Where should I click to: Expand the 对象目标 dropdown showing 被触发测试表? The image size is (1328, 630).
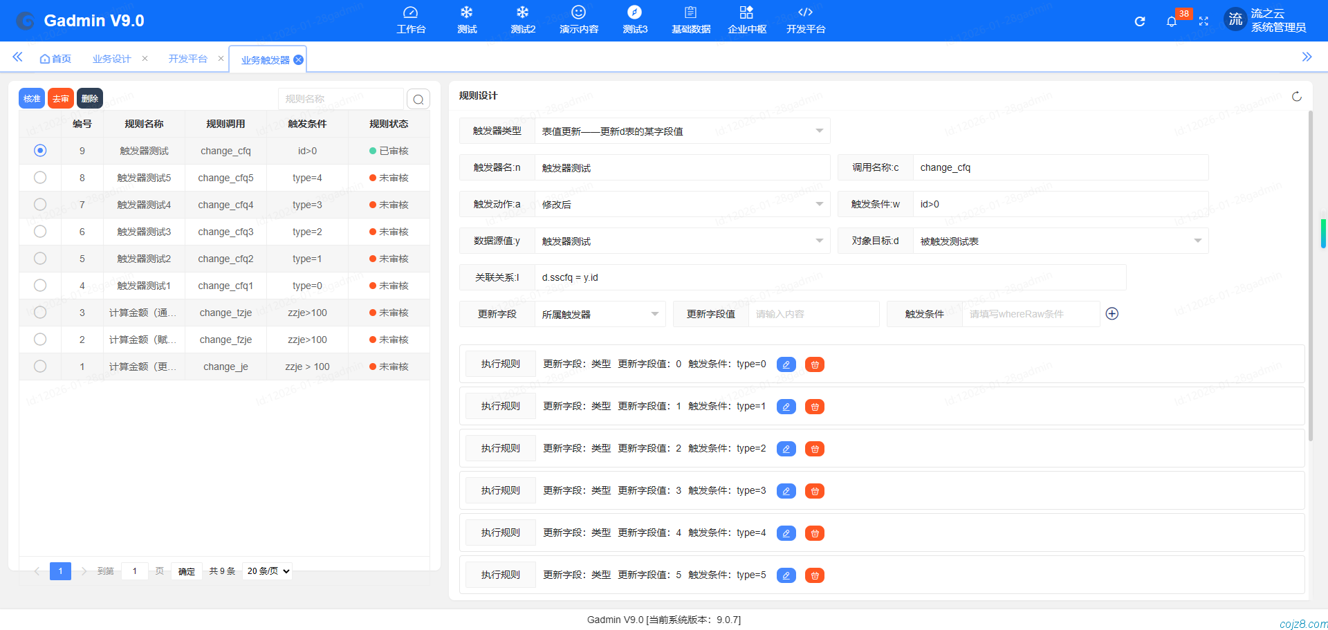[x=1198, y=241]
